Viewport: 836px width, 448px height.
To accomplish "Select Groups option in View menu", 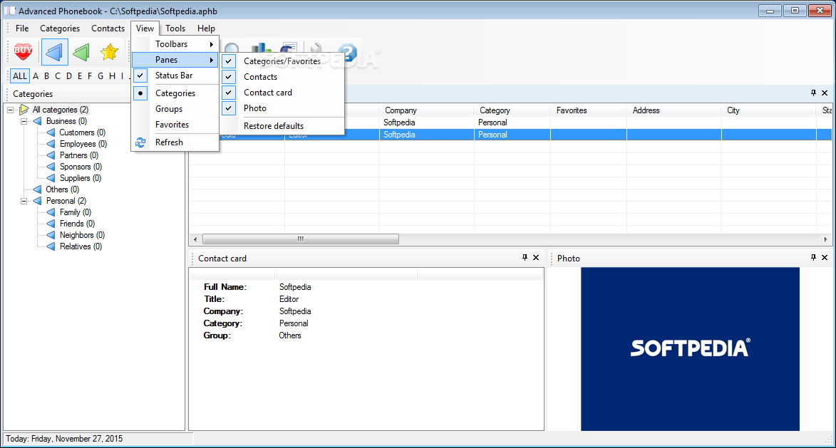I will tap(175, 109).
